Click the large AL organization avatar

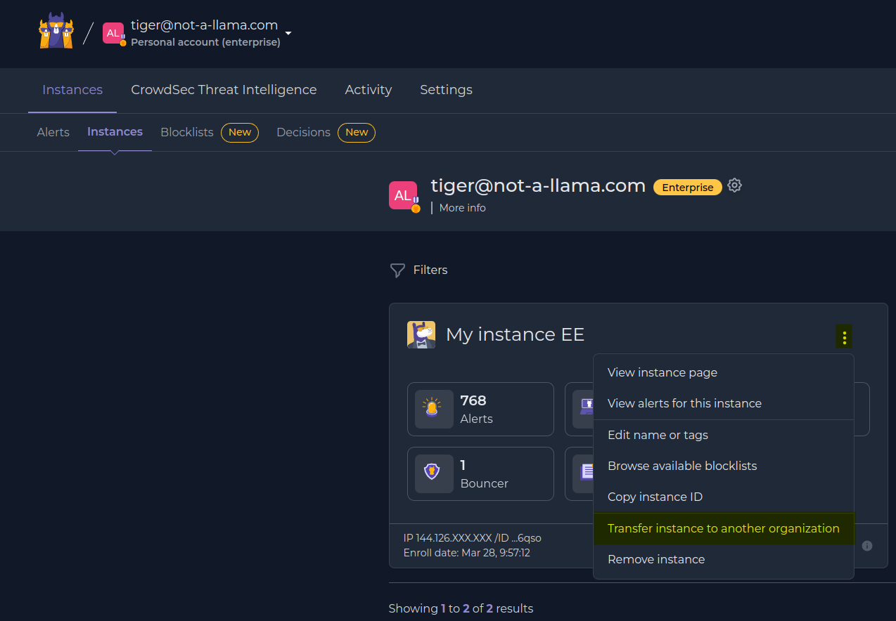tap(403, 195)
